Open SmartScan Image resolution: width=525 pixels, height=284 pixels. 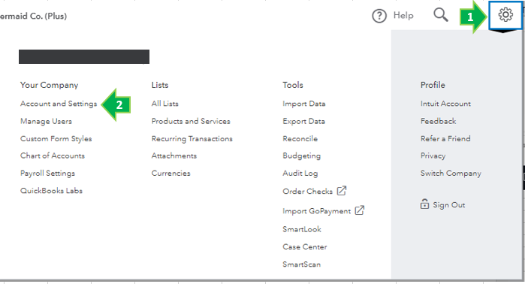301,264
